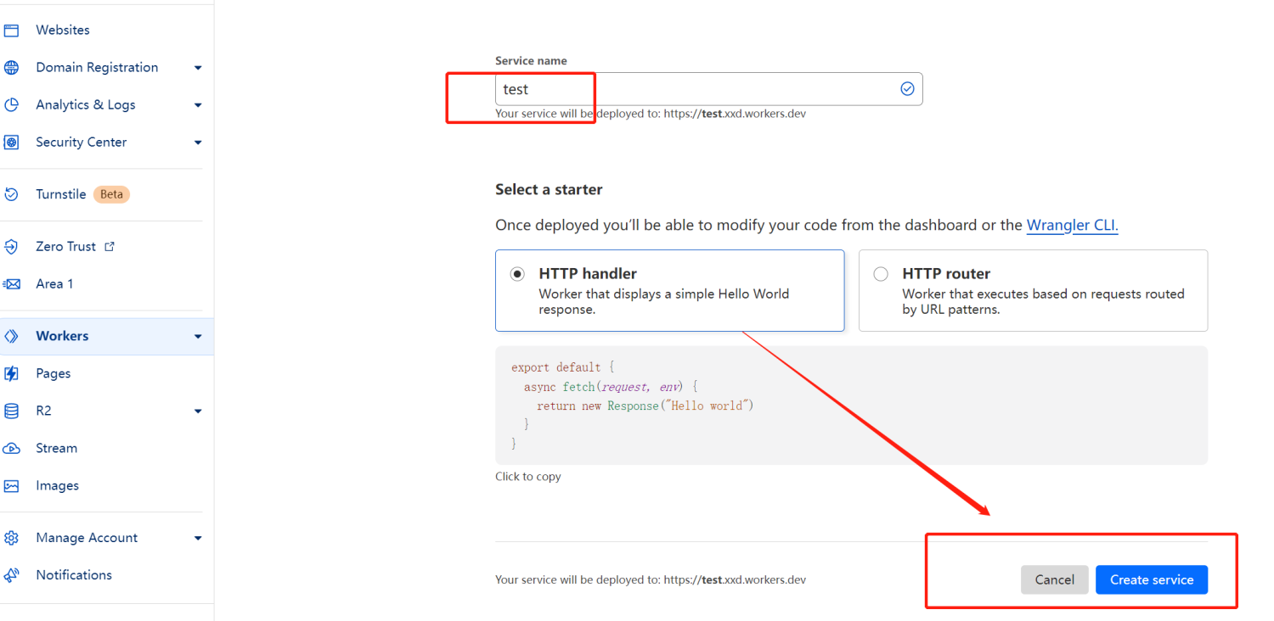Click the Zero Trust external link icon

109,247
